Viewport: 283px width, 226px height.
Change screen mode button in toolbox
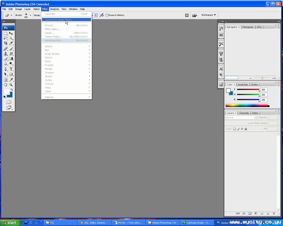point(8,108)
